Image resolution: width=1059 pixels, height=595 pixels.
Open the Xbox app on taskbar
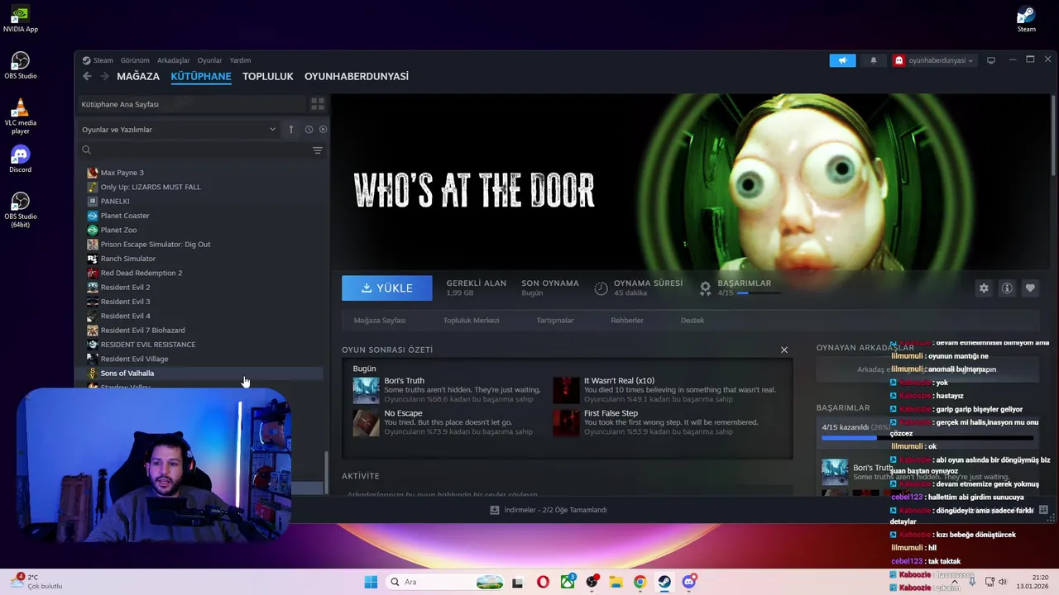(x=568, y=582)
